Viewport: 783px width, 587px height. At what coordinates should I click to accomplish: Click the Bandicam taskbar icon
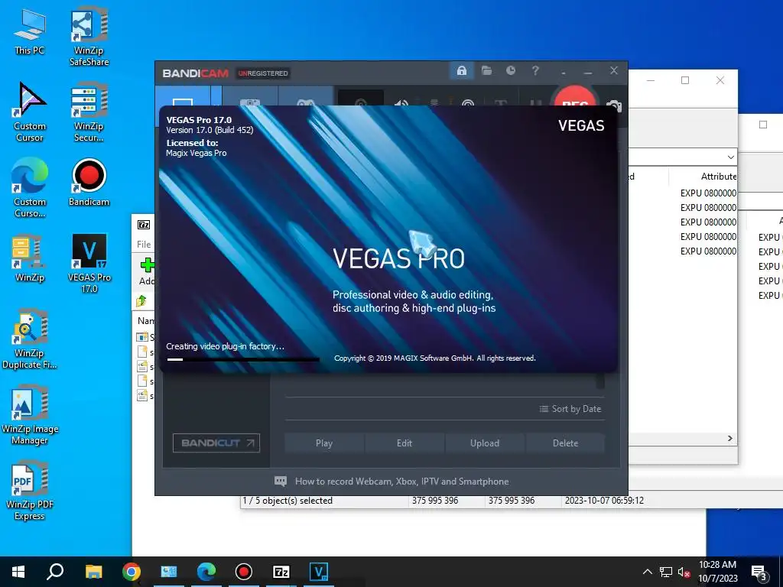click(244, 572)
